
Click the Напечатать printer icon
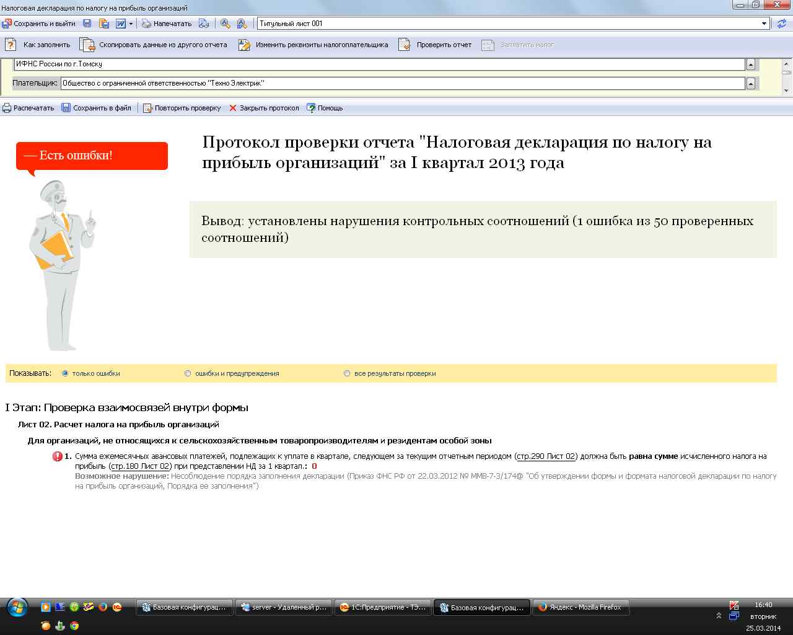tap(146, 23)
